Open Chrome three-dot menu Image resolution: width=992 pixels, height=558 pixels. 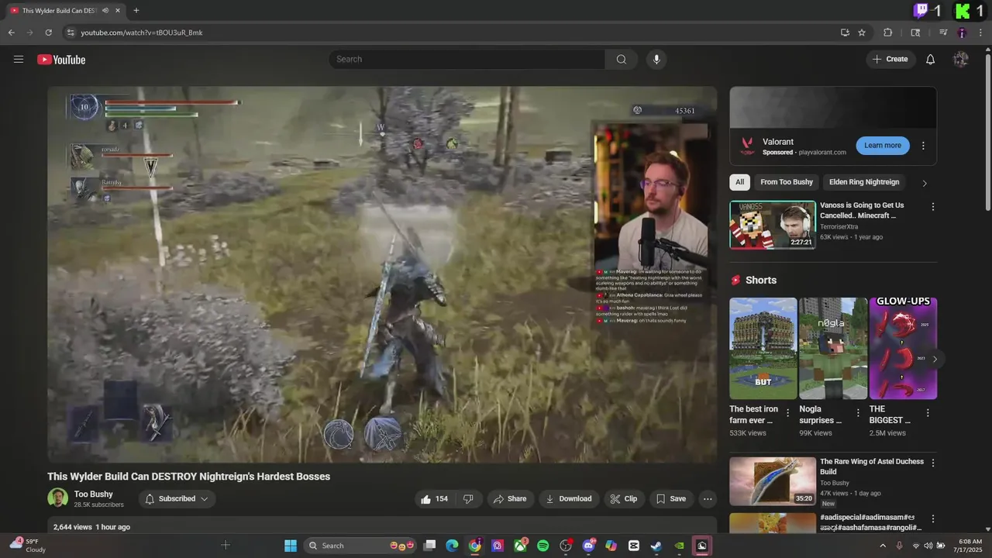pyautogui.click(x=980, y=33)
